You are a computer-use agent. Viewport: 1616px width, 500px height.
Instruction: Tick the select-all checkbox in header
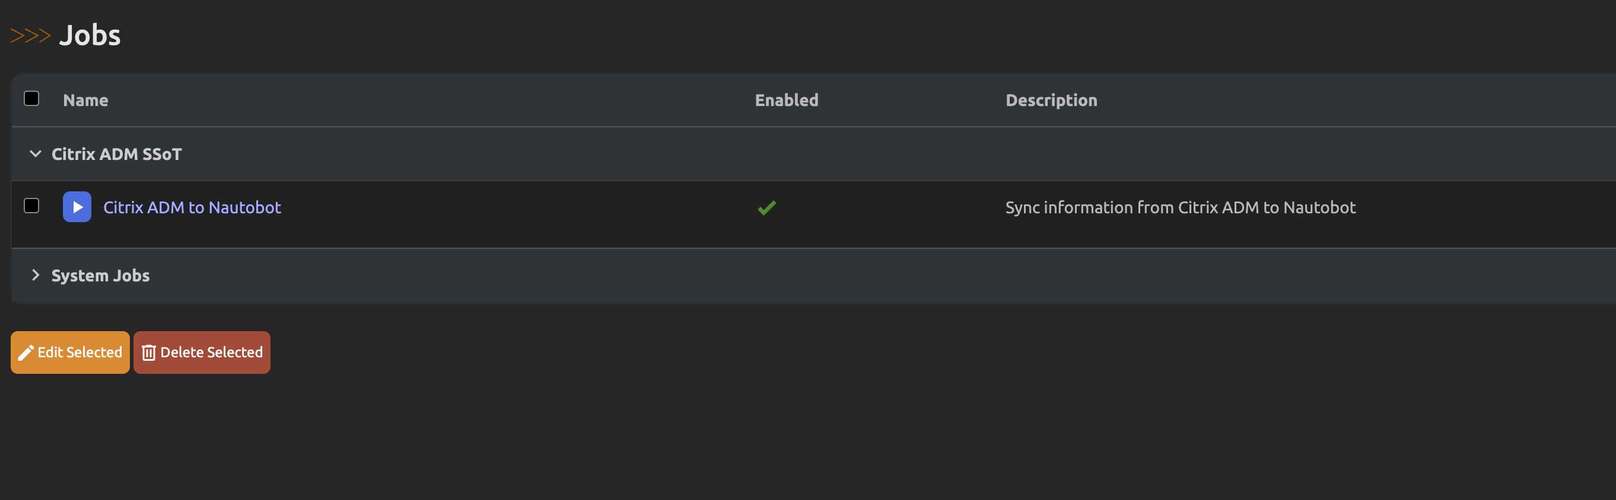pos(31,98)
